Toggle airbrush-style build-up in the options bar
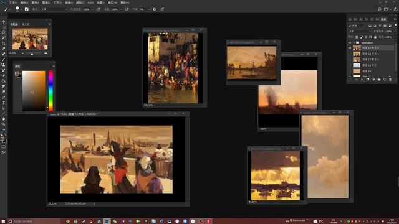Image resolution: width=399 pixels, height=224 pixels. (x=127, y=9)
